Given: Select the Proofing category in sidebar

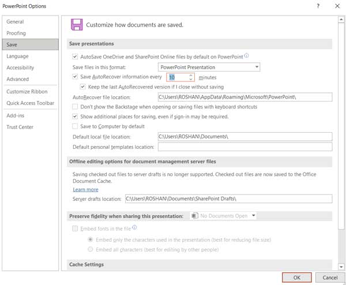Looking at the screenshot, I should (x=16, y=33).
